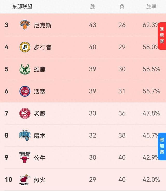Viewport: 166px width, 191px height.
Task: Sort by the 负 column header
Action: (122, 6)
